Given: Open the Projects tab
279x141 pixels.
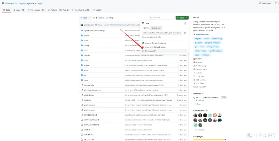Looking at the screenshot, I should coord(64,10).
